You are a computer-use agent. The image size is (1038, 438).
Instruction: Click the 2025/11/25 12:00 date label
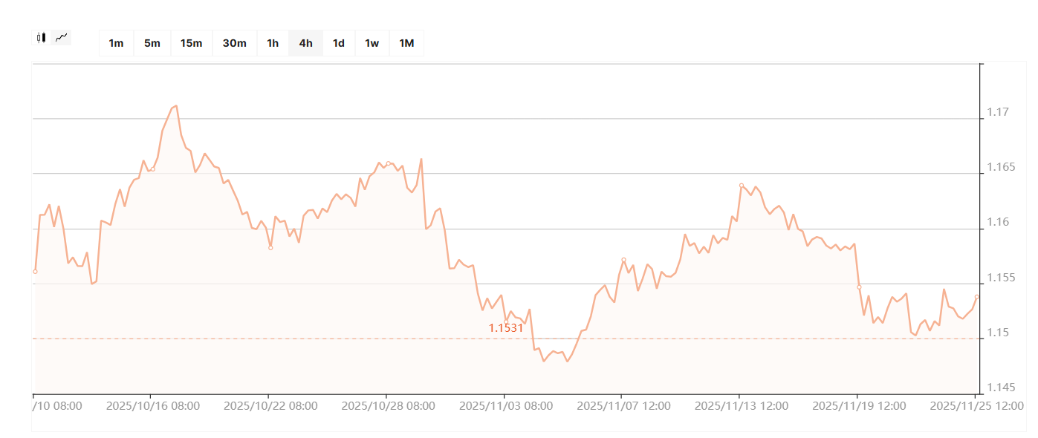(976, 406)
